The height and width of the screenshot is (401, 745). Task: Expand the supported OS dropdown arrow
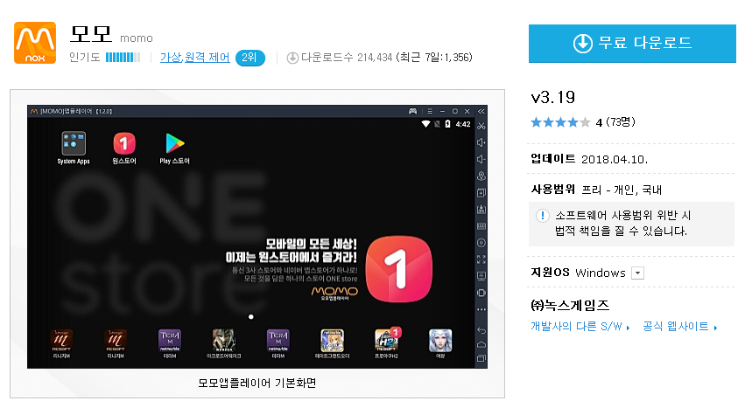pyautogui.click(x=637, y=273)
